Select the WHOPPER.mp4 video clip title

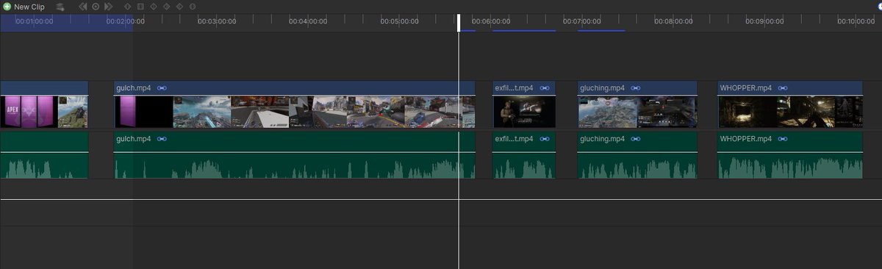point(746,88)
